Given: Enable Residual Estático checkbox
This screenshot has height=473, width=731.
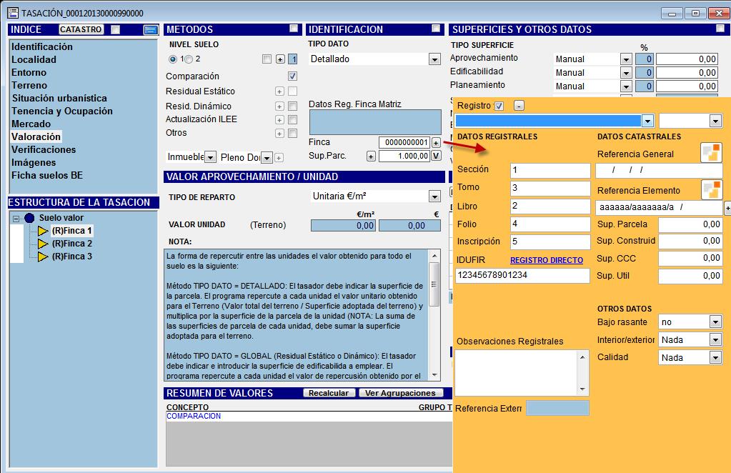Looking at the screenshot, I should click(292, 91).
